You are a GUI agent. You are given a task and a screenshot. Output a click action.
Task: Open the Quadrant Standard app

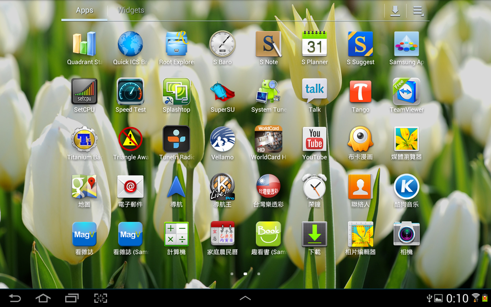coord(84,44)
